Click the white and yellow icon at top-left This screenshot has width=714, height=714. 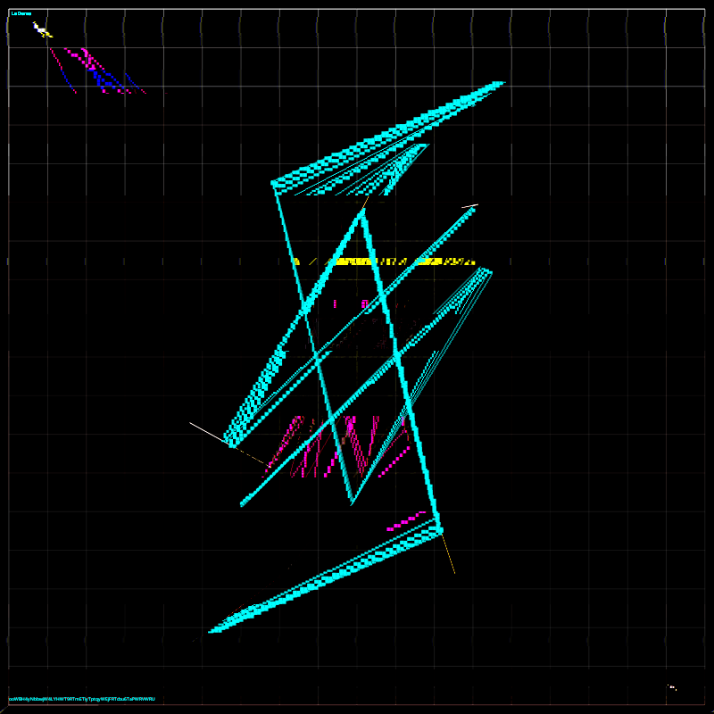coord(41,30)
